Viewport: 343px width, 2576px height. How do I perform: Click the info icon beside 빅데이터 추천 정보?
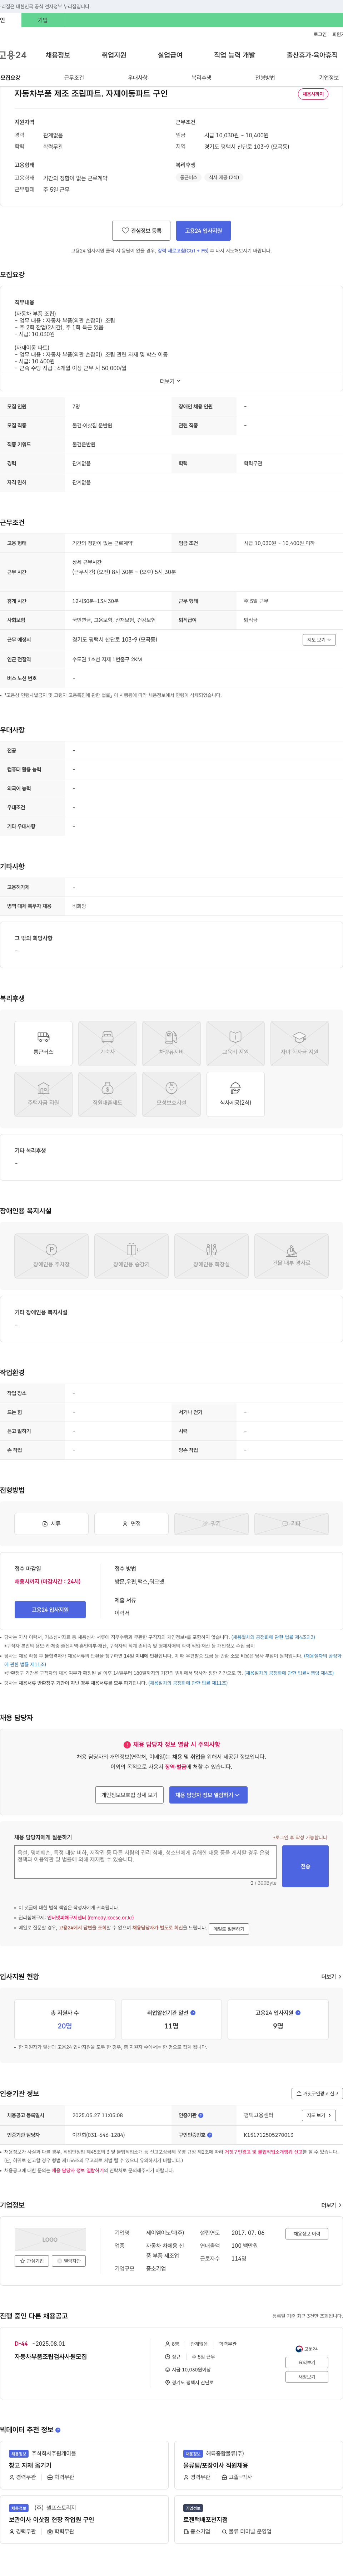(58, 2430)
